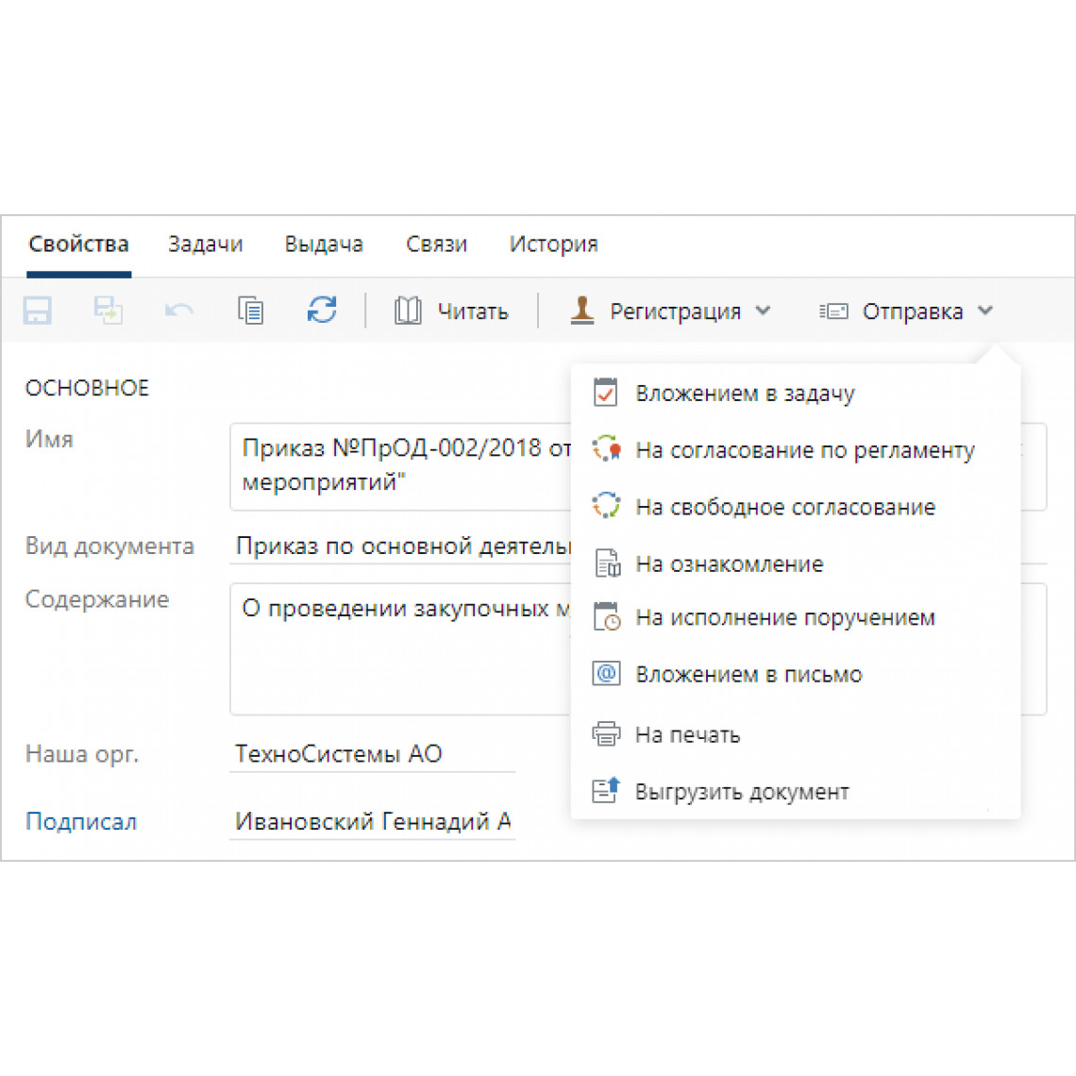Expand the Регистрация dropdown arrow
The height and width of the screenshot is (1076, 1076).
click(x=763, y=311)
